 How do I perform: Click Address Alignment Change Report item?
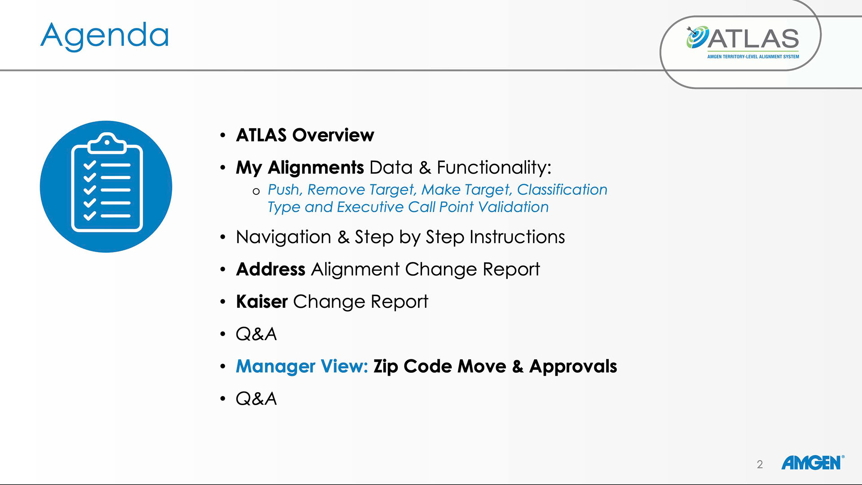[388, 269]
